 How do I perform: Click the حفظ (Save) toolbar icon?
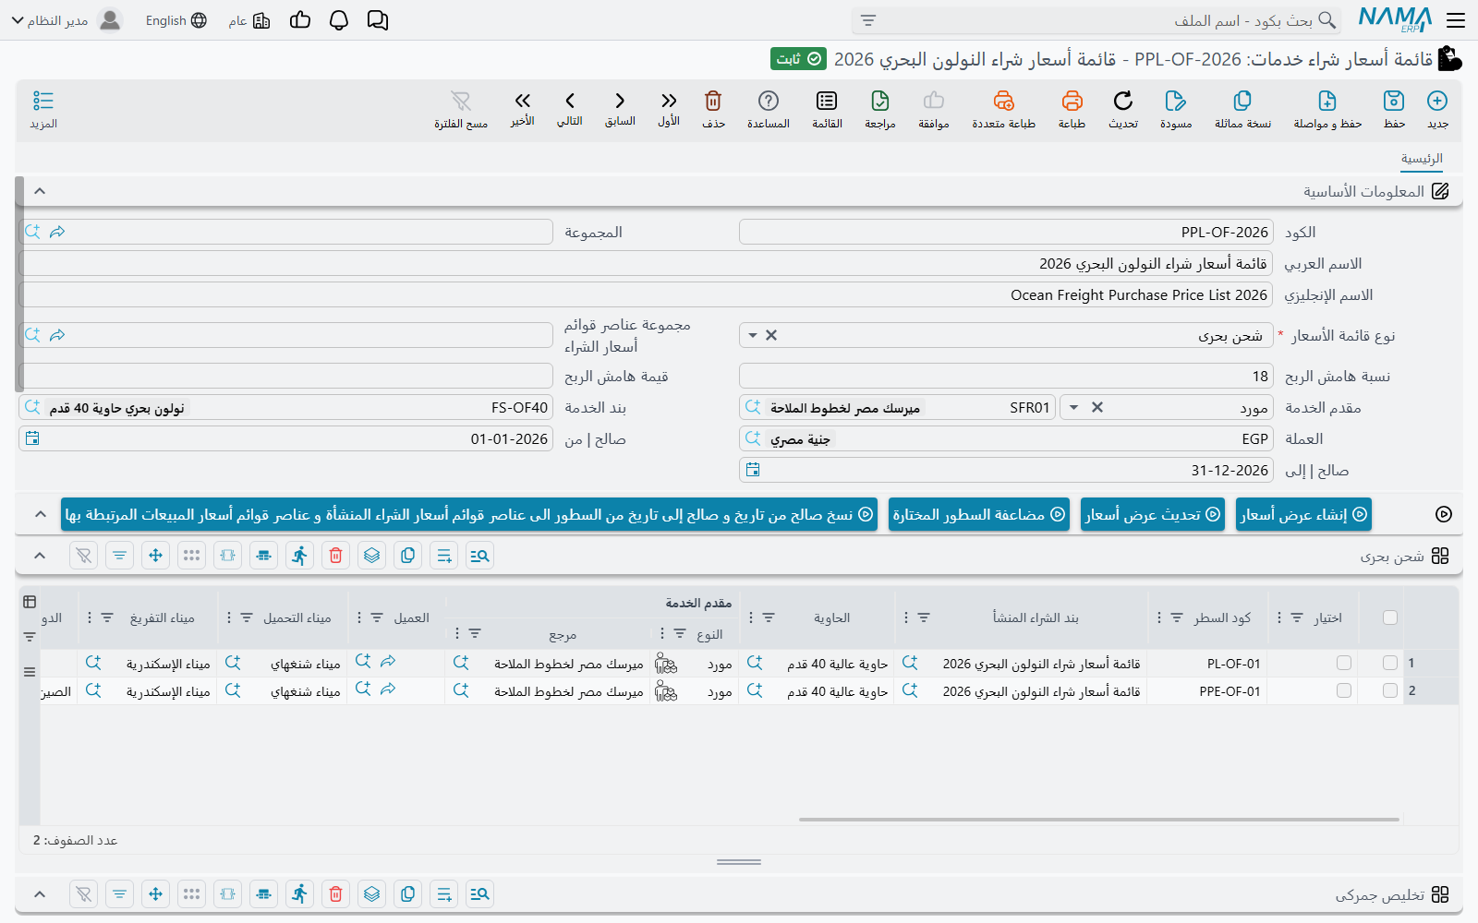(1394, 109)
